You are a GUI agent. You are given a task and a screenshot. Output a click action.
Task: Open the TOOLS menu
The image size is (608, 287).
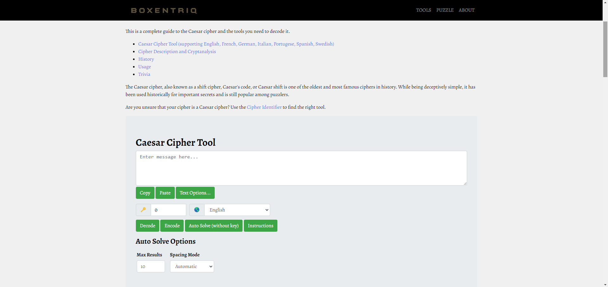(423, 10)
